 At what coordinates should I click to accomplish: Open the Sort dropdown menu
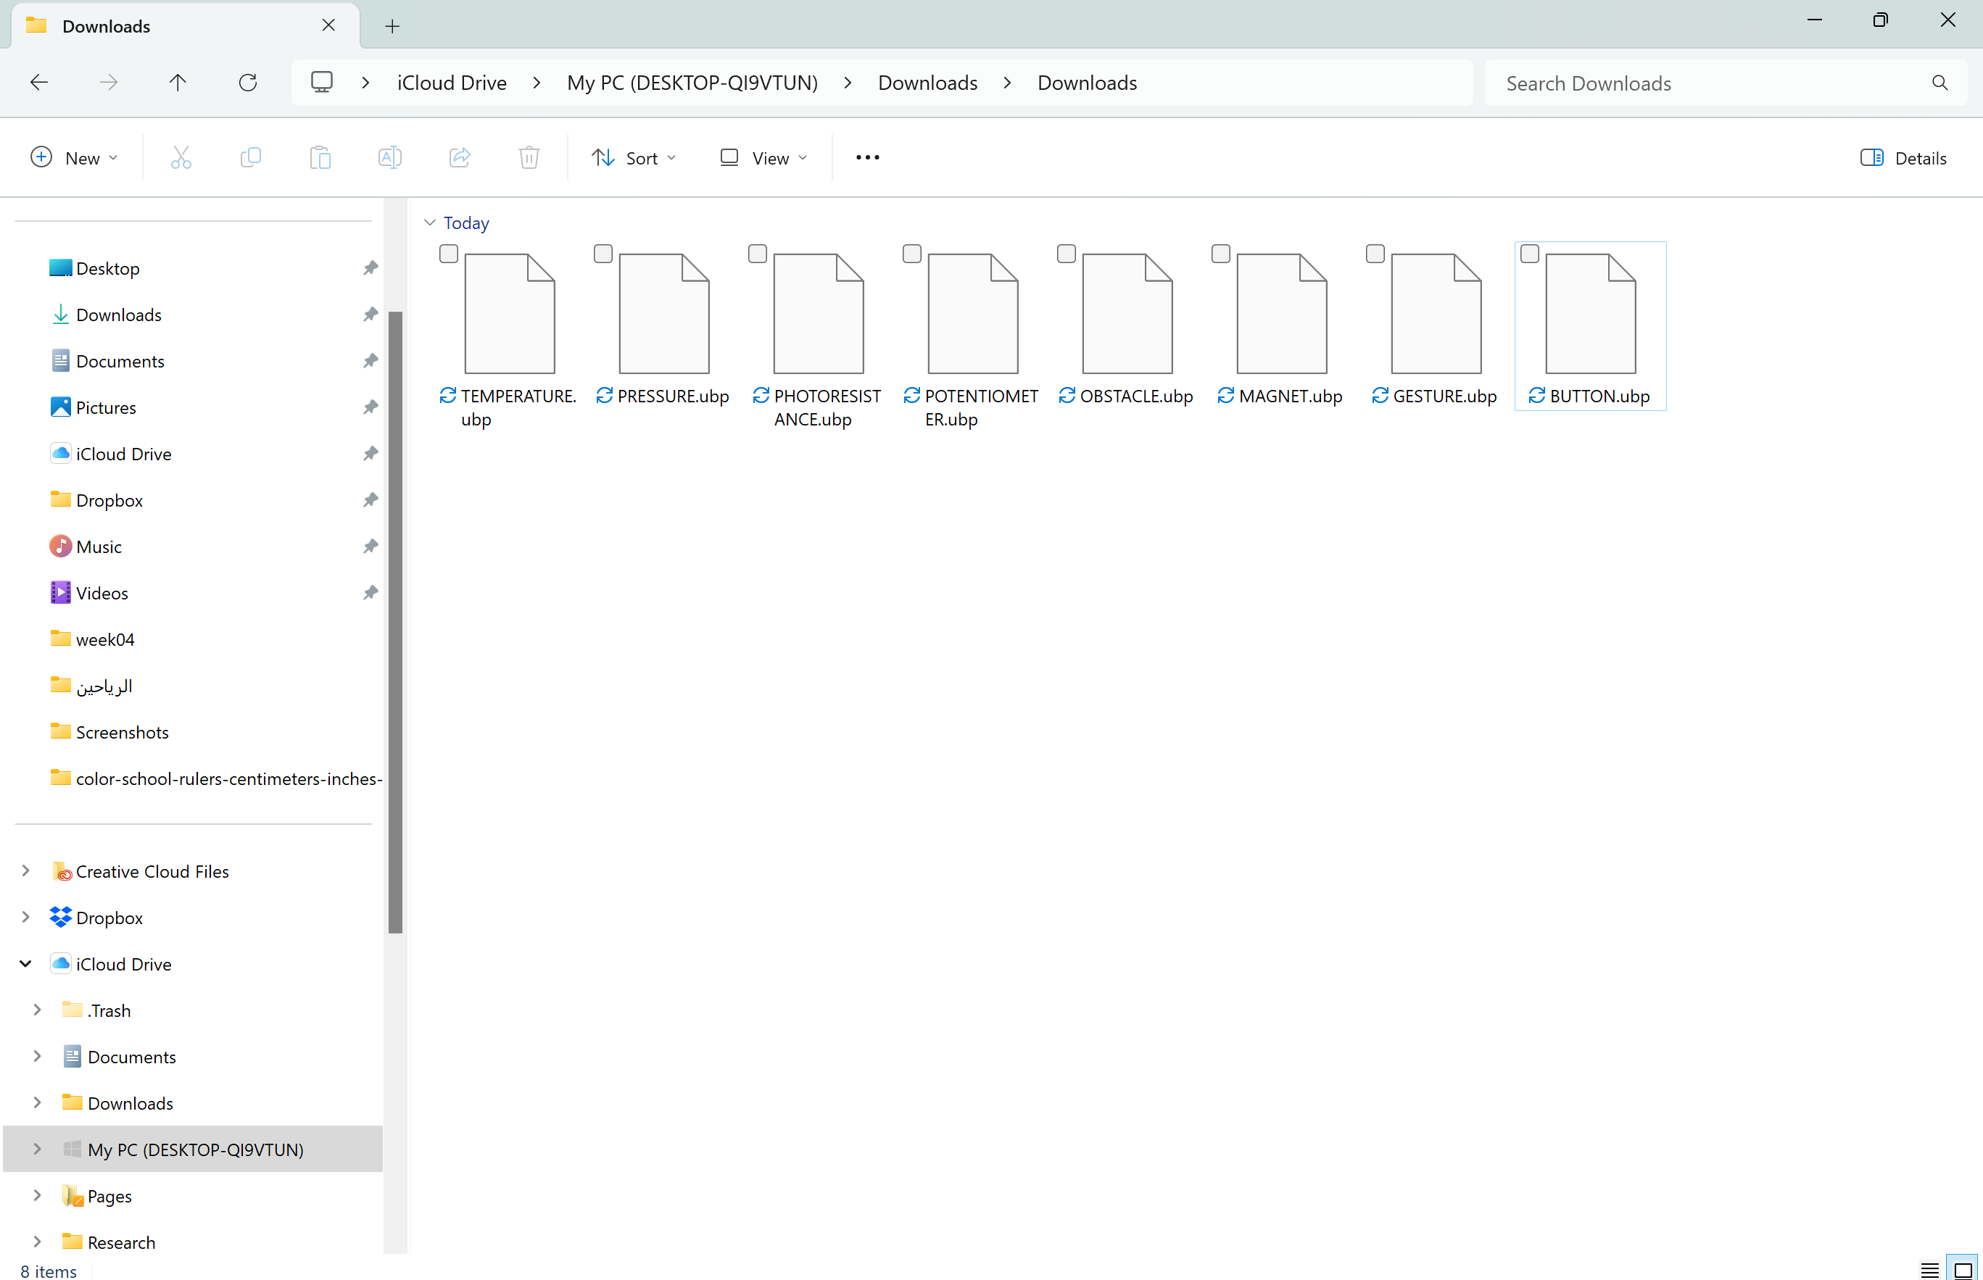634,157
